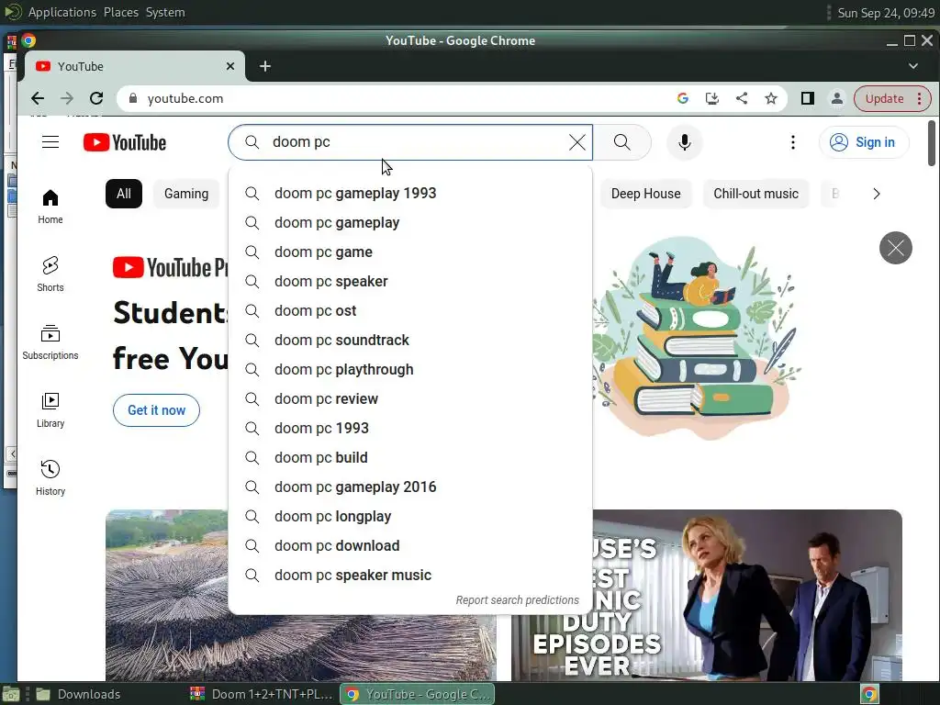Screen dimensions: 940x705
Task: Choose suggestion doom pc longplay
Action: (410, 516)
